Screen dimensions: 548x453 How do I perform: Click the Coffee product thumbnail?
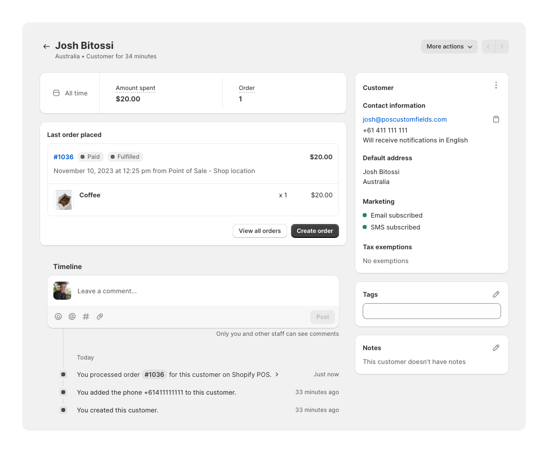[63, 200]
